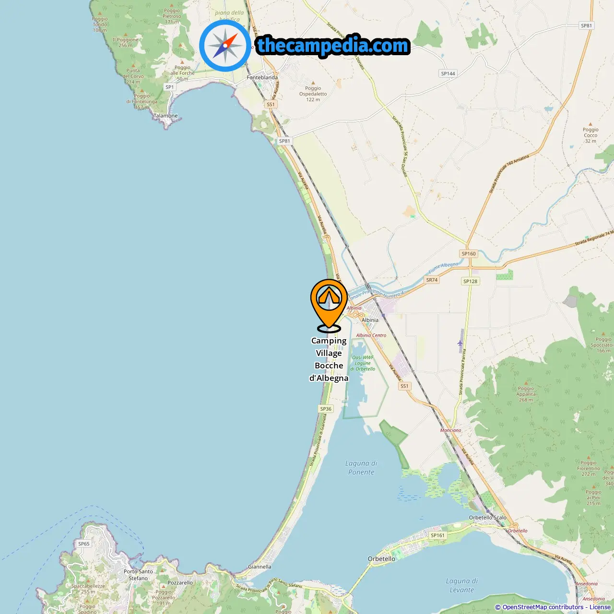Click the orange camping tent map pin
This screenshot has width=614, height=614.
329,306
